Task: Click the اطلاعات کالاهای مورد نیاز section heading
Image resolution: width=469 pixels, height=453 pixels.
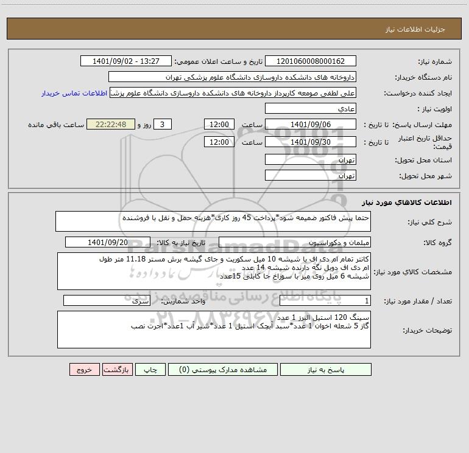Action: pyautogui.click(x=407, y=202)
